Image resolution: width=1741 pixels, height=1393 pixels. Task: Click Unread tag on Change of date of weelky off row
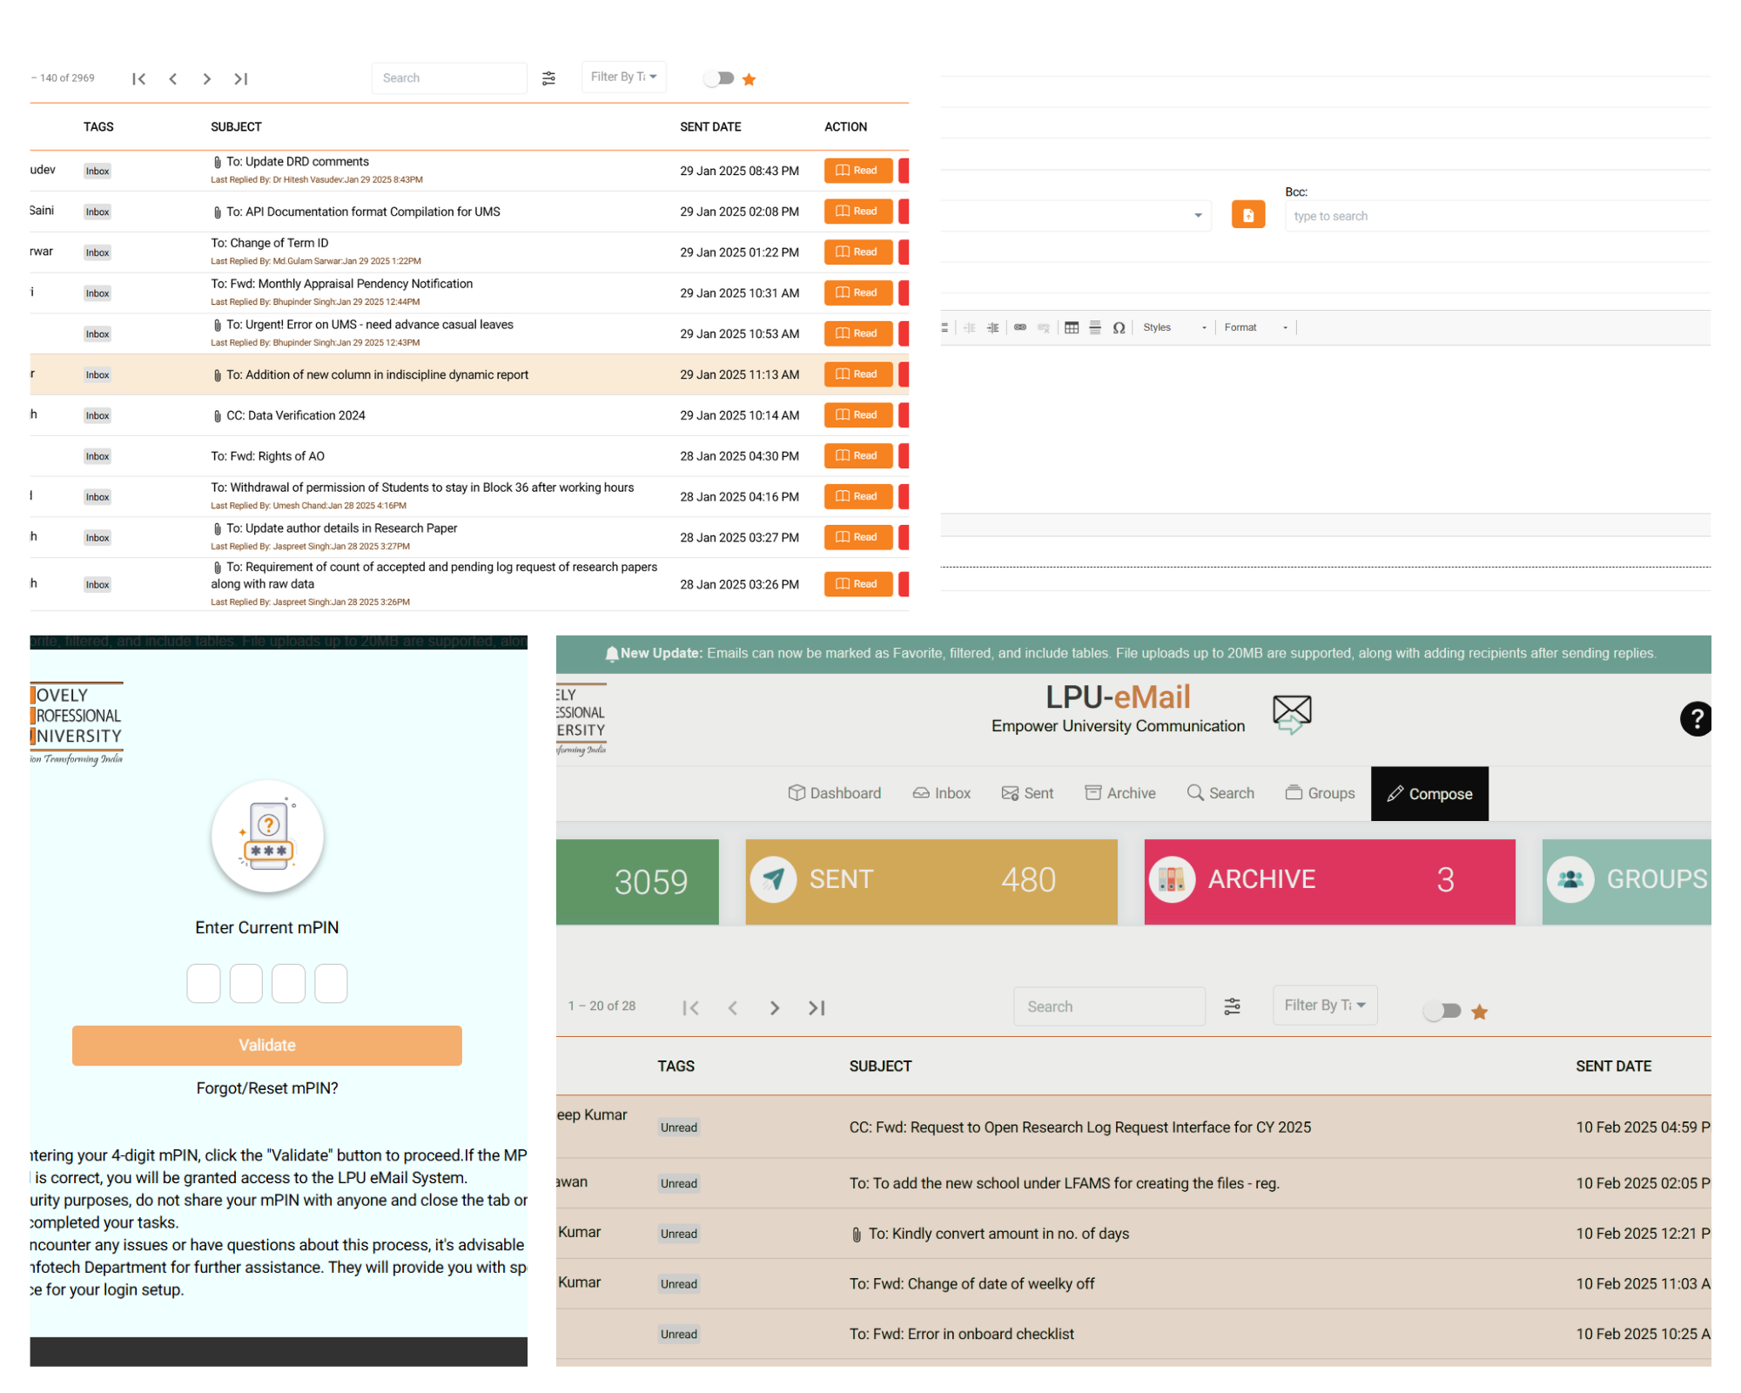click(x=679, y=1284)
